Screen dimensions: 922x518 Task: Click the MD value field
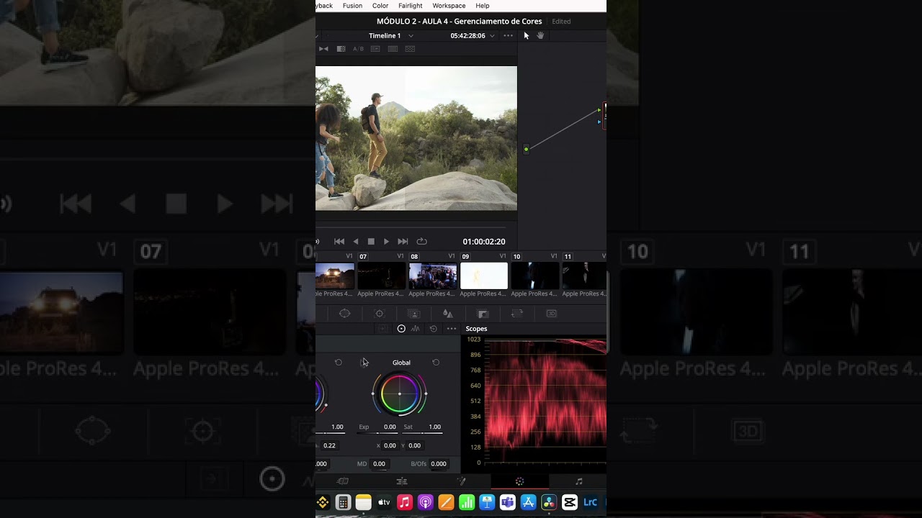(380, 464)
